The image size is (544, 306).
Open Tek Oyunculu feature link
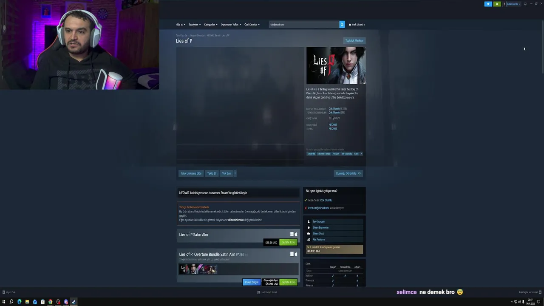click(x=318, y=222)
